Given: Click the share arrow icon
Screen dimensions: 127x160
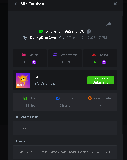Looking at the screenshot, I should coord(109,24).
